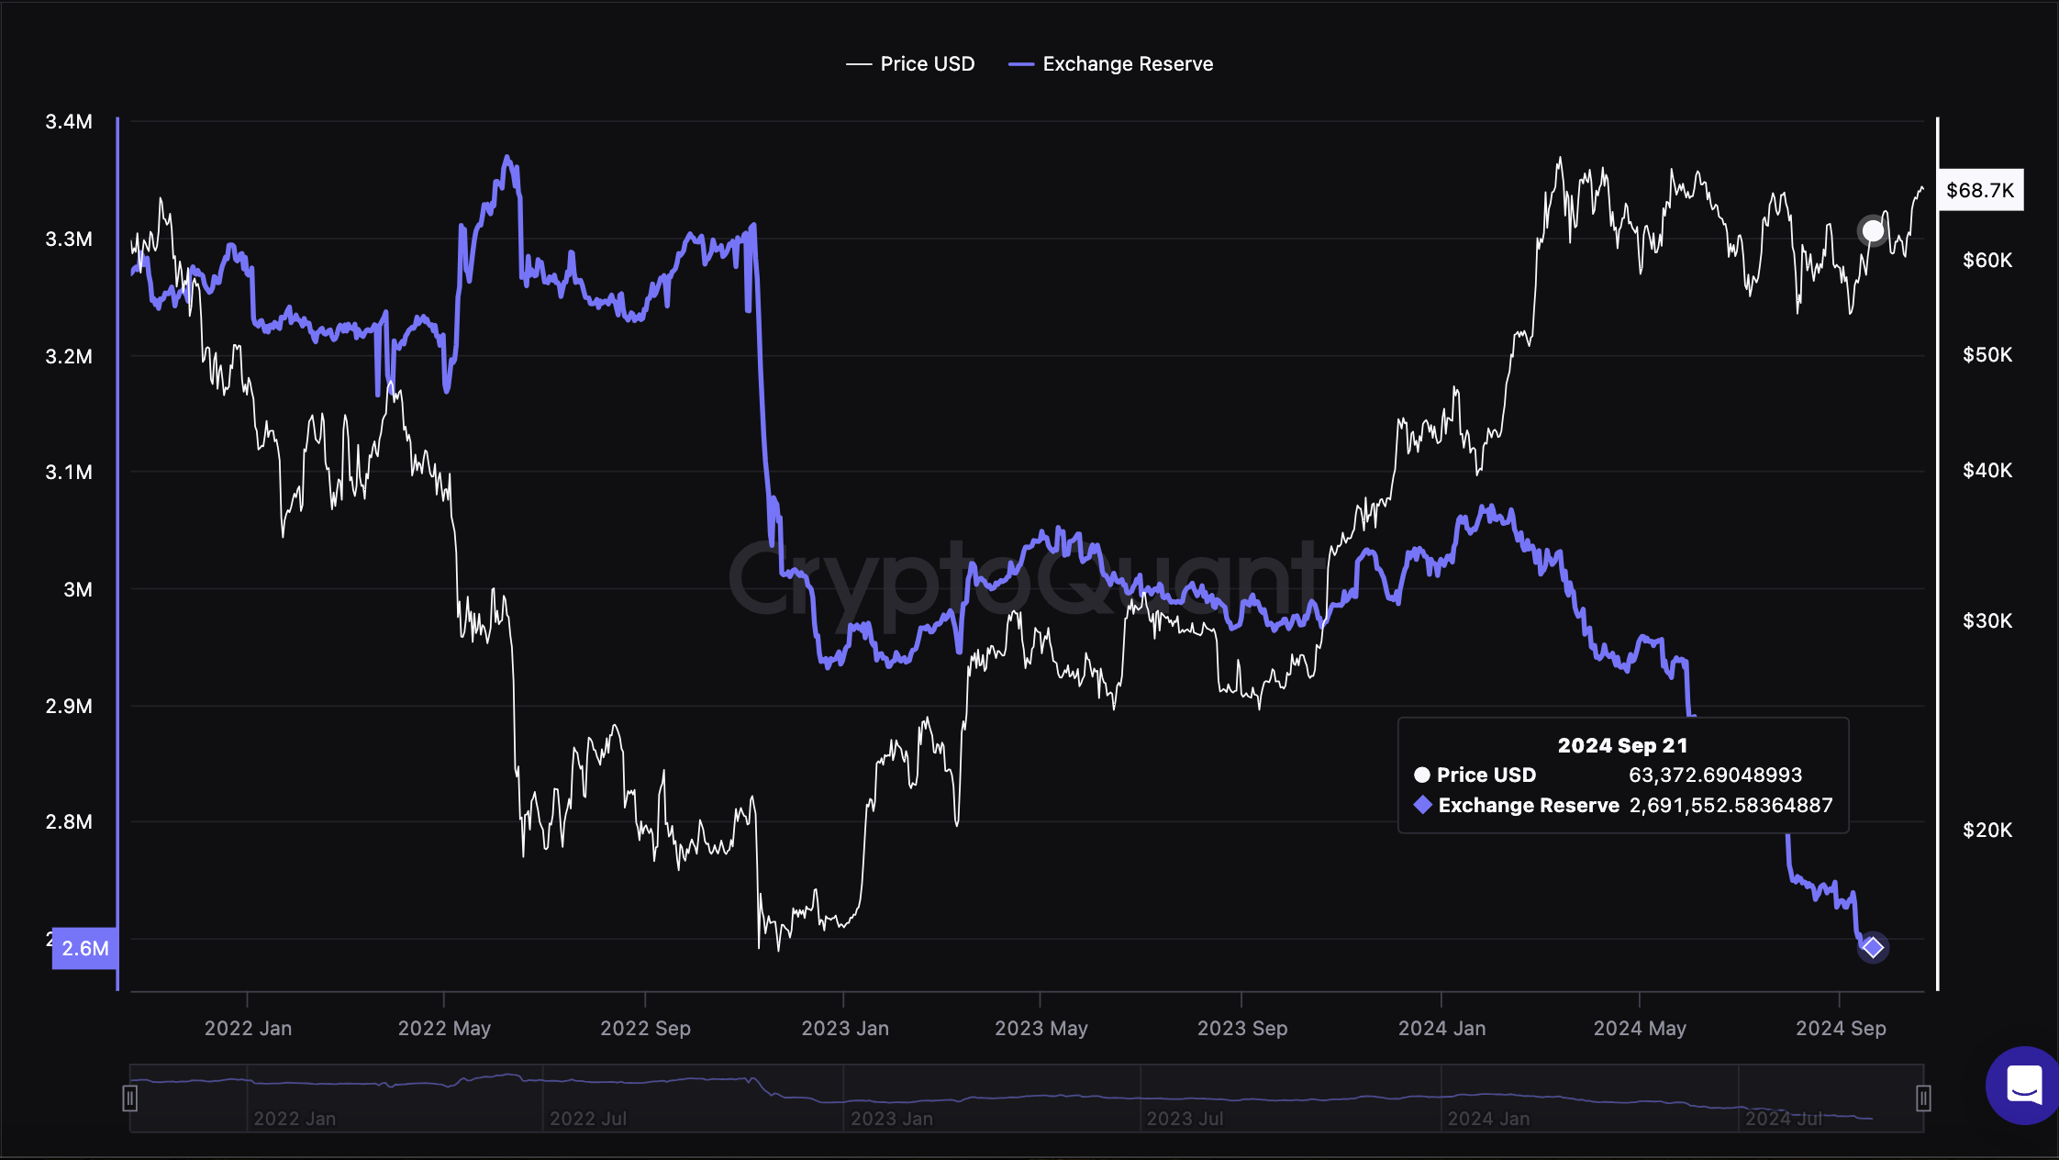
Task: Click the white diamond in Exchange Reserve tooltip row
Action: 1423,805
